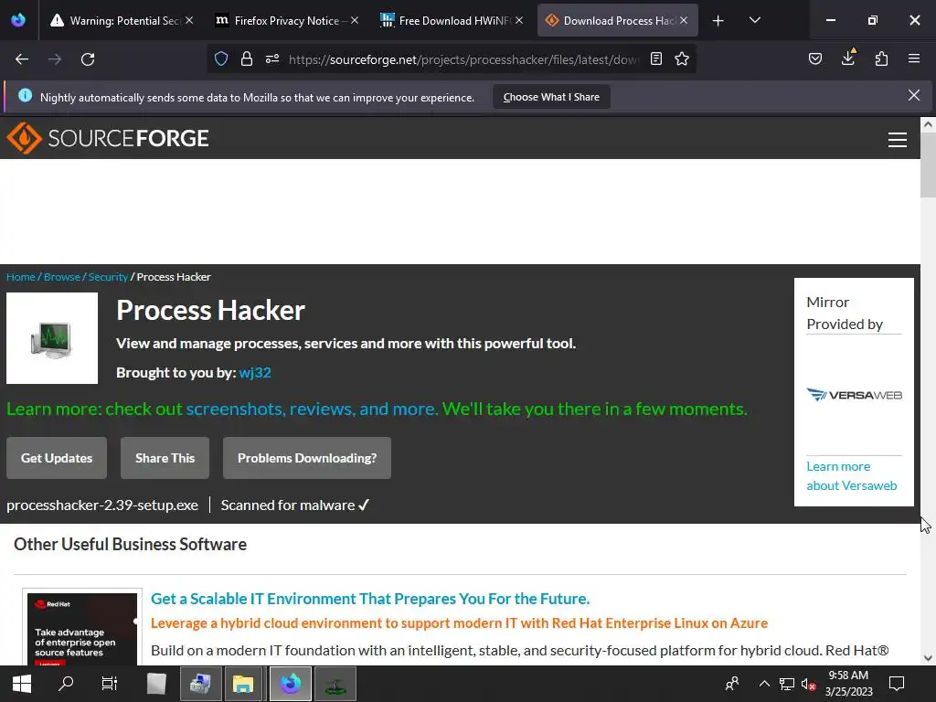This screenshot has height=702, width=936.
Task: Click the padlock site security icon
Action: 247,59
